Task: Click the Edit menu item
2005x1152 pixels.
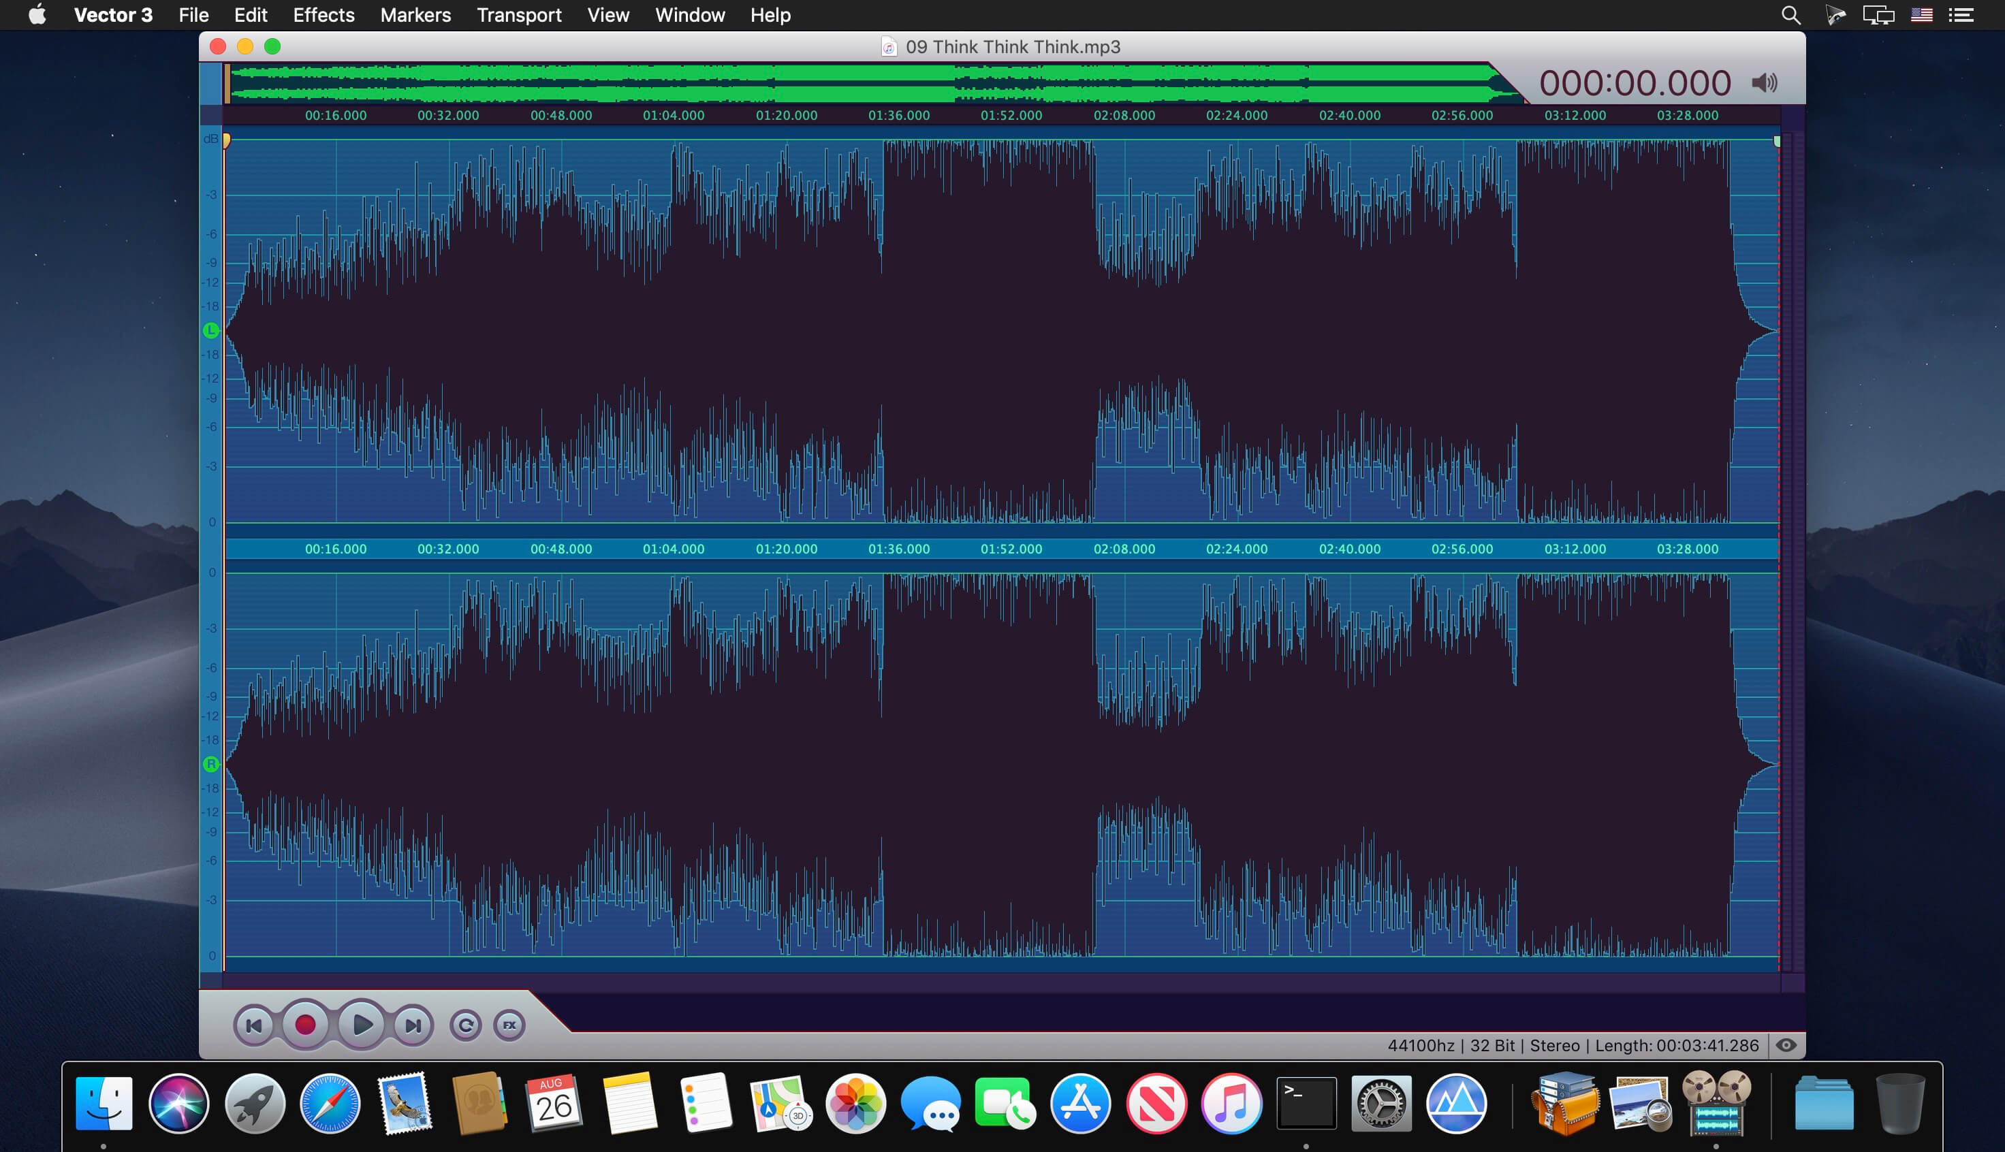Action: click(248, 15)
